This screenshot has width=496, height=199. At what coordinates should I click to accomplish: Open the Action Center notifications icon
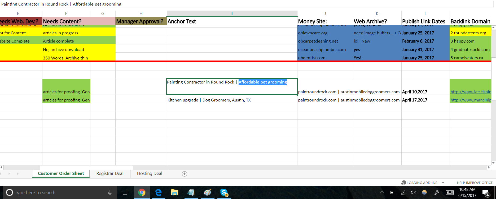485,192
